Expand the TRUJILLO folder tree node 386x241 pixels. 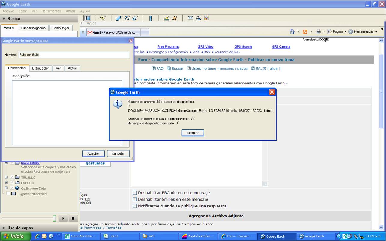6,177
